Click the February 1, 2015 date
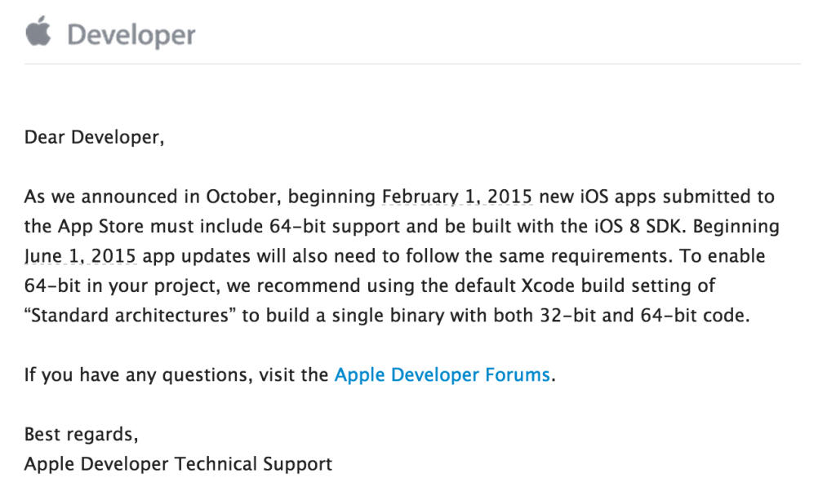 click(457, 197)
